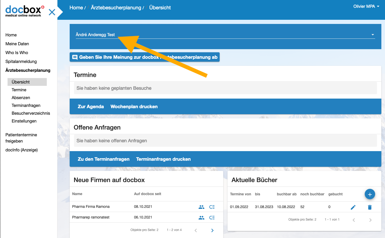The width and height of the screenshot is (385, 238).
Task: Open Who Is Who section
Action: 17,53
